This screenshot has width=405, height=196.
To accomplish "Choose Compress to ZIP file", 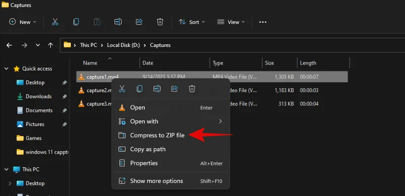I will pos(171,136).
